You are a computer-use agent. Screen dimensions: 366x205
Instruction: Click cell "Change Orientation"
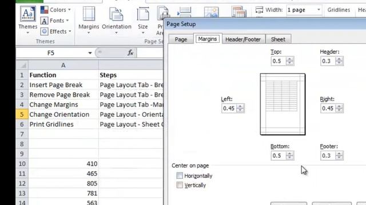click(x=63, y=114)
